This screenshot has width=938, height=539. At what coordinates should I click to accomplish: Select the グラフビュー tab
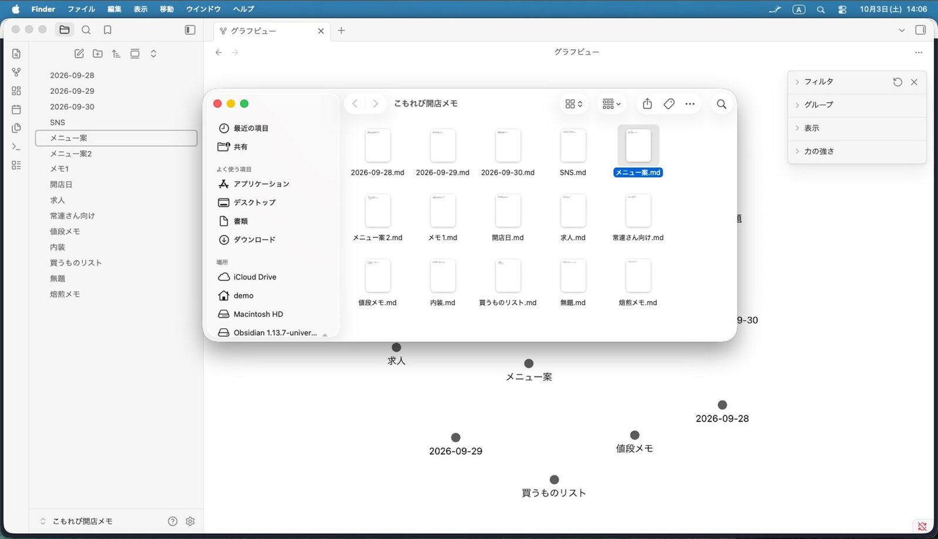click(x=271, y=30)
